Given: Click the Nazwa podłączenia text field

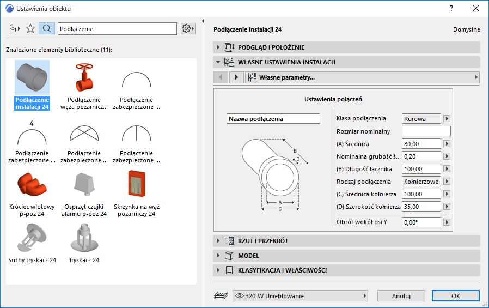Looking at the screenshot, I should coord(273,119).
